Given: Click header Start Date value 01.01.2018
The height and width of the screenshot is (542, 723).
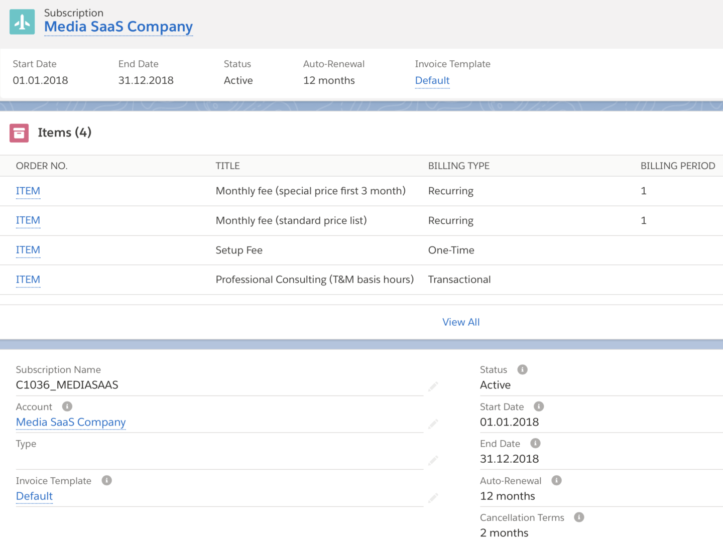Looking at the screenshot, I should pos(40,80).
